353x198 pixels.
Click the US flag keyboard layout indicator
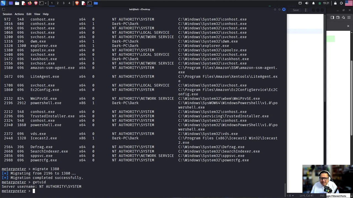(x=349, y=3)
